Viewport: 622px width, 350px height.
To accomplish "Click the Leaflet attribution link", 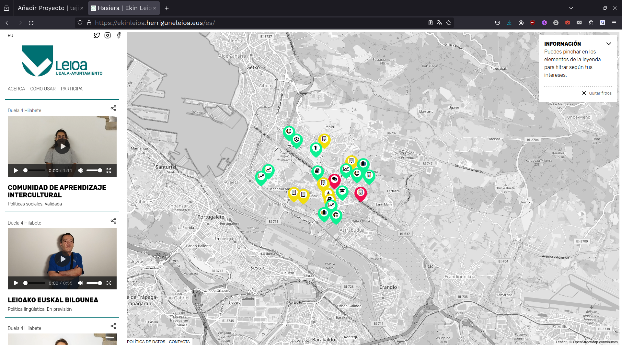I will (x=561, y=342).
